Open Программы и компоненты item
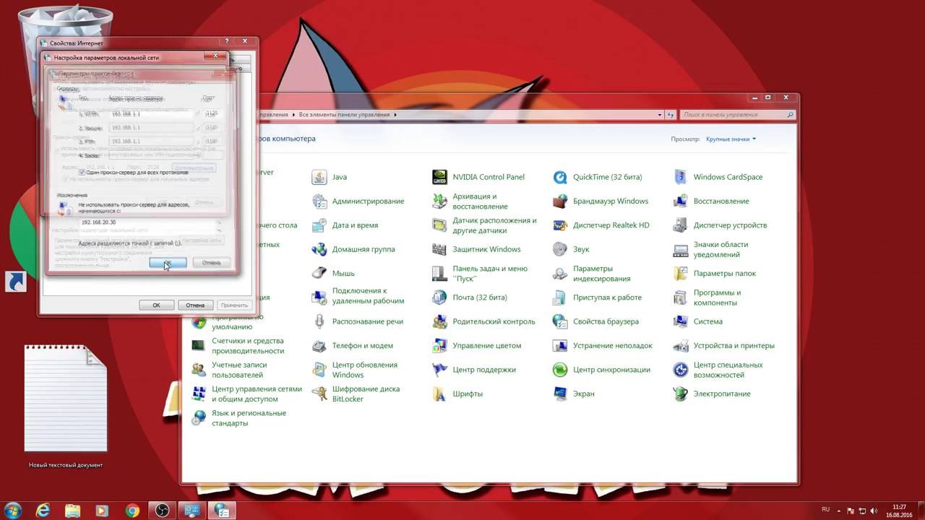Viewport: 925px width, 520px height. point(707,297)
